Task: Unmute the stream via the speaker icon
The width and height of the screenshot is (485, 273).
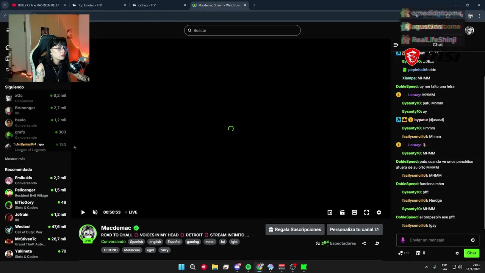Action: 95,212
